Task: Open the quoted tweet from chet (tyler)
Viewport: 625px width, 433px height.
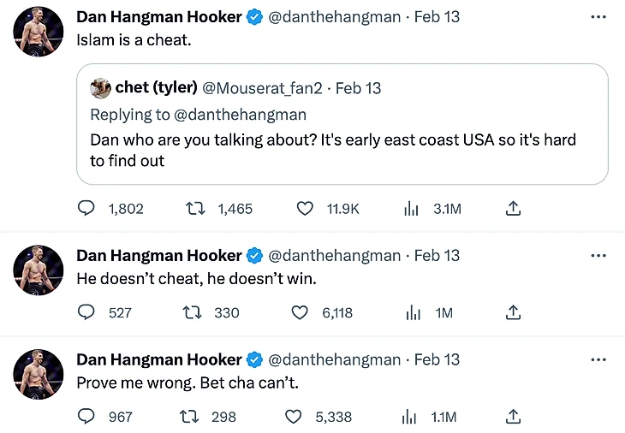Action: pos(342,124)
